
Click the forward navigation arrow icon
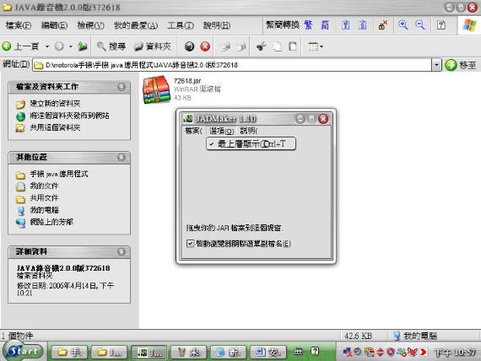click(60, 46)
